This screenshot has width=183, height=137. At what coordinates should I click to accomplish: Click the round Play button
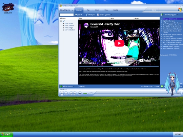(x=62, y=93)
